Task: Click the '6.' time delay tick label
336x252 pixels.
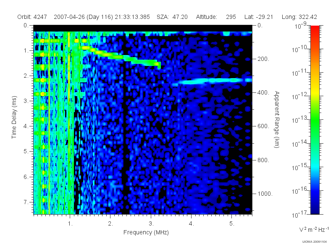Action: 26,177
